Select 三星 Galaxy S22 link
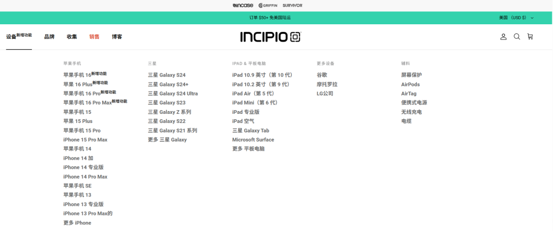 click(166, 121)
